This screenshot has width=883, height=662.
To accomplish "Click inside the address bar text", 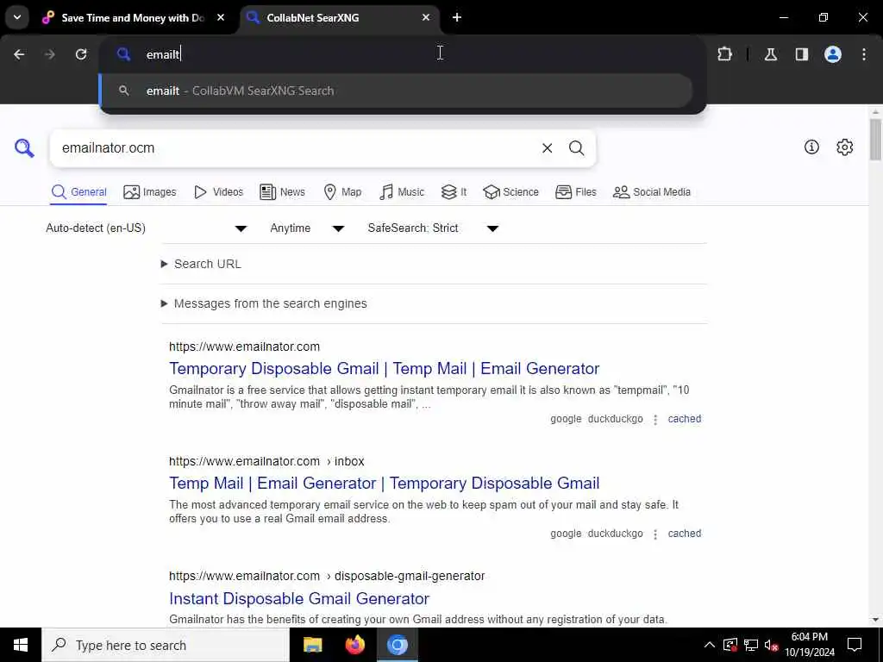I will pyautogui.click(x=163, y=54).
